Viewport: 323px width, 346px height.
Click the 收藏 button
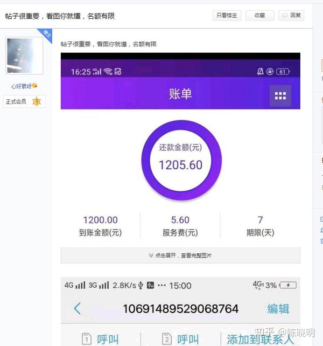coord(259,16)
